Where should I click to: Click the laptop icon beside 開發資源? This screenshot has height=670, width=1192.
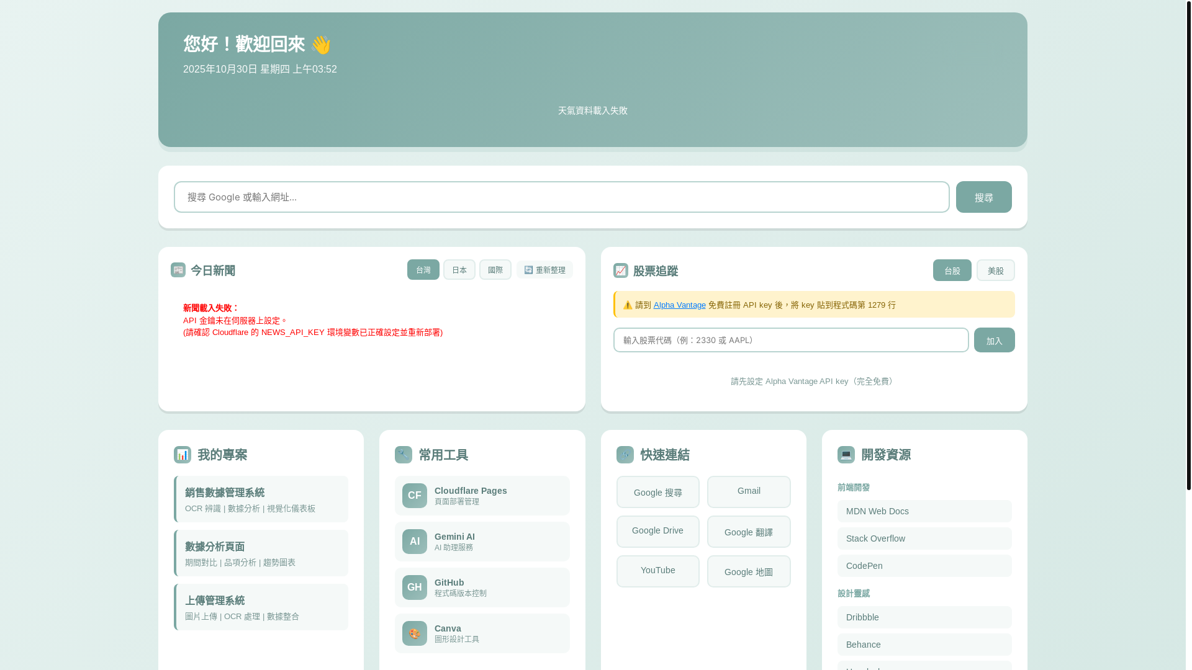coord(846,455)
